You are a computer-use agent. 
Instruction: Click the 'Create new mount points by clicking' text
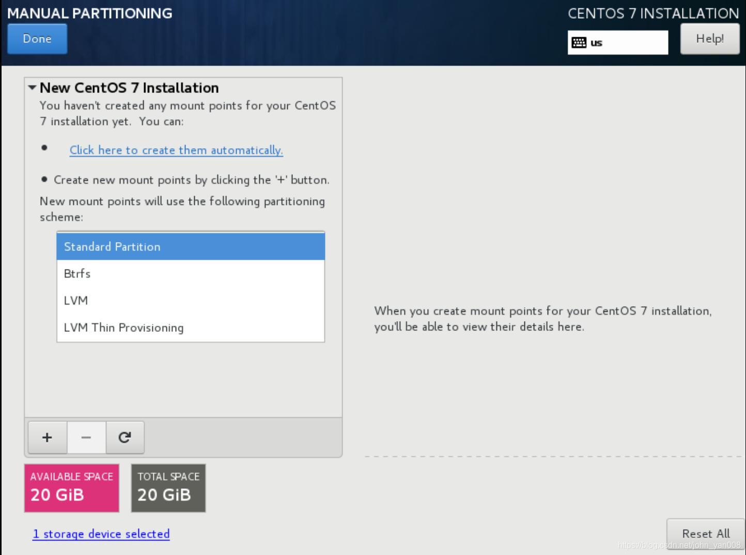point(192,180)
